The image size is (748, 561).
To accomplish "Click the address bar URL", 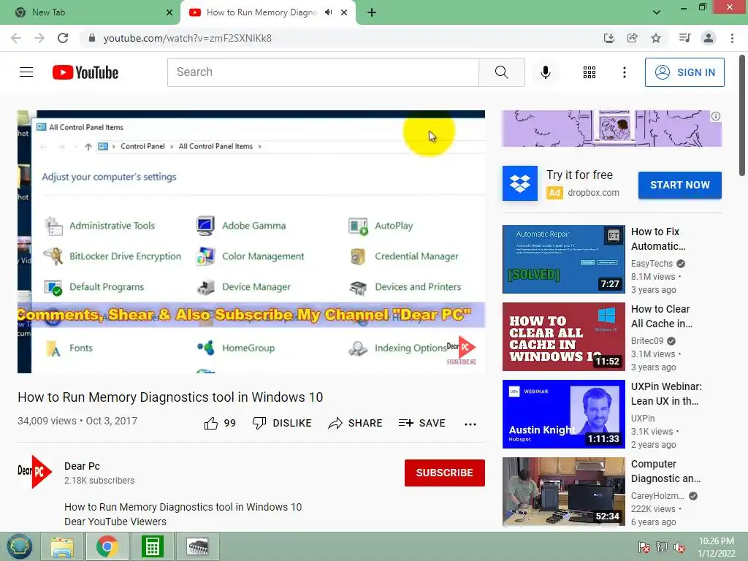I will click(x=187, y=38).
